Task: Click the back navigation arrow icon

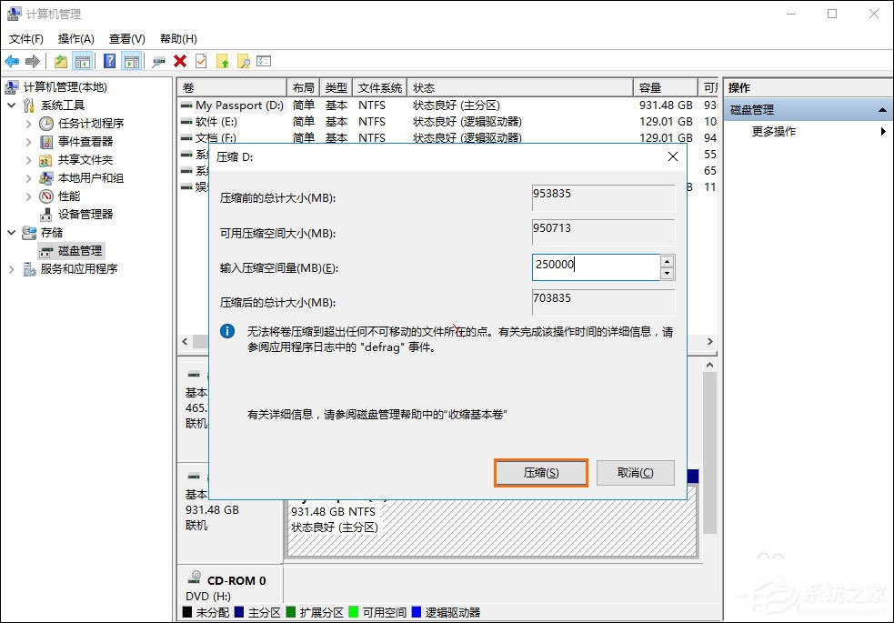Action: 11,61
